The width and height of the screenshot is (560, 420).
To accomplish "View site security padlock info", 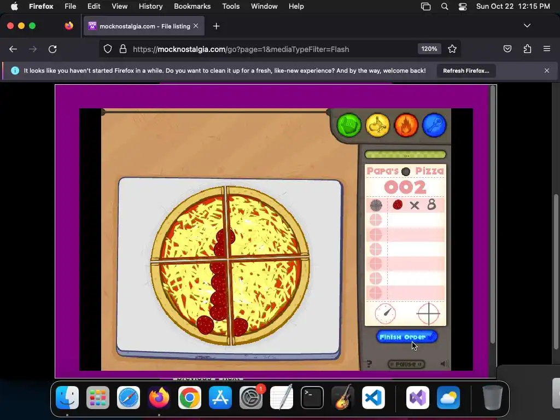I will click(123, 49).
